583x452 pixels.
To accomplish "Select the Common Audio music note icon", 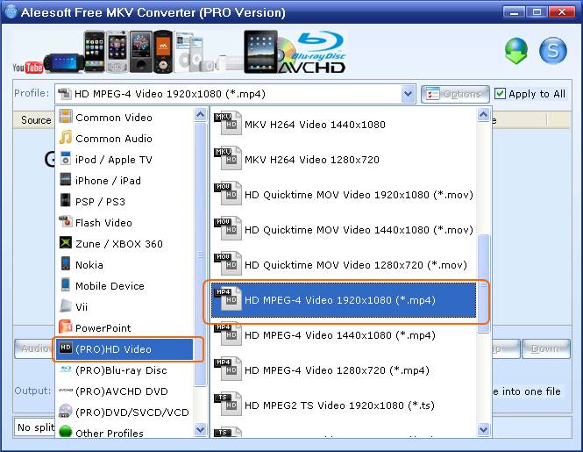I will coord(66,139).
